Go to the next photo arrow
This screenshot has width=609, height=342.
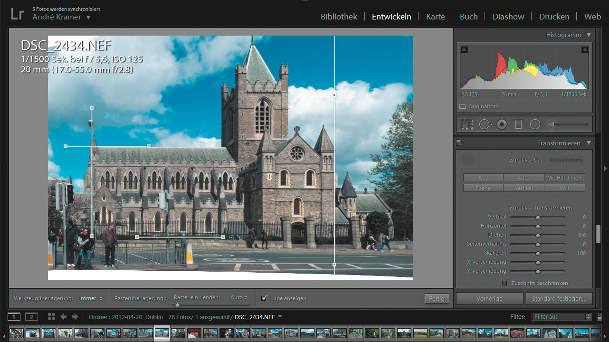tap(75, 317)
